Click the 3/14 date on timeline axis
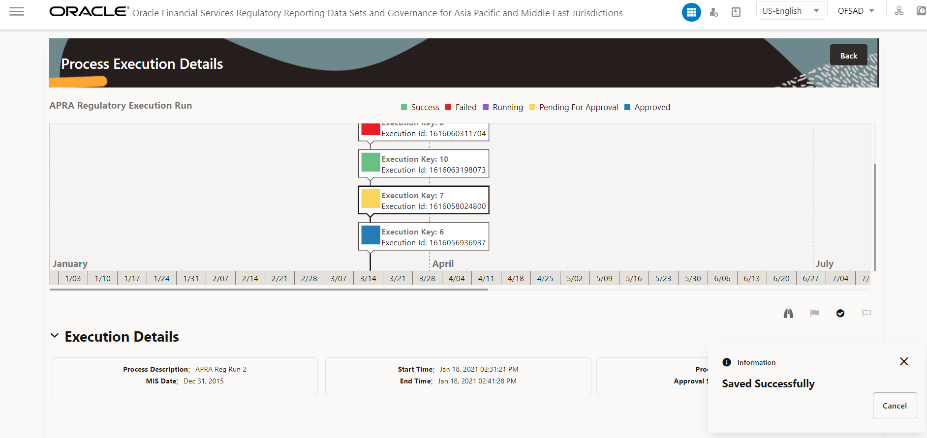The width and height of the screenshot is (927, 438). click(368, 278)
